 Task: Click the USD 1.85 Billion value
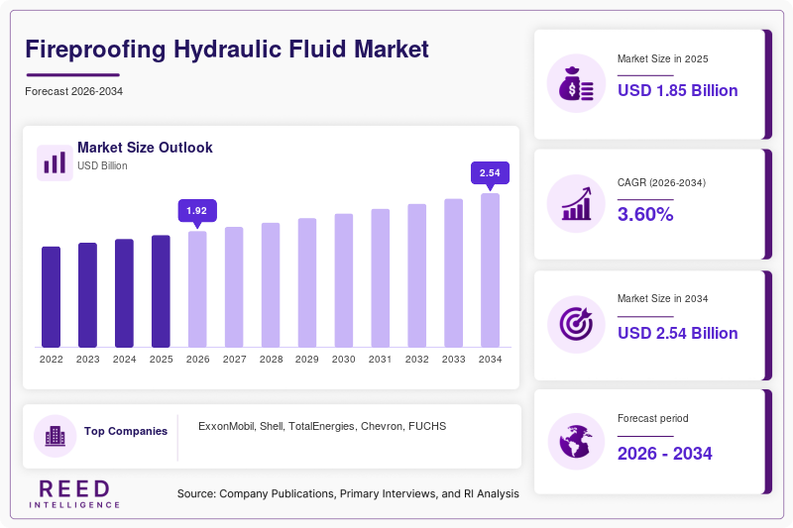678,90
